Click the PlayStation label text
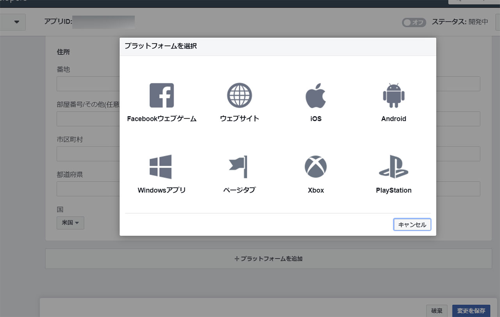 393,190
